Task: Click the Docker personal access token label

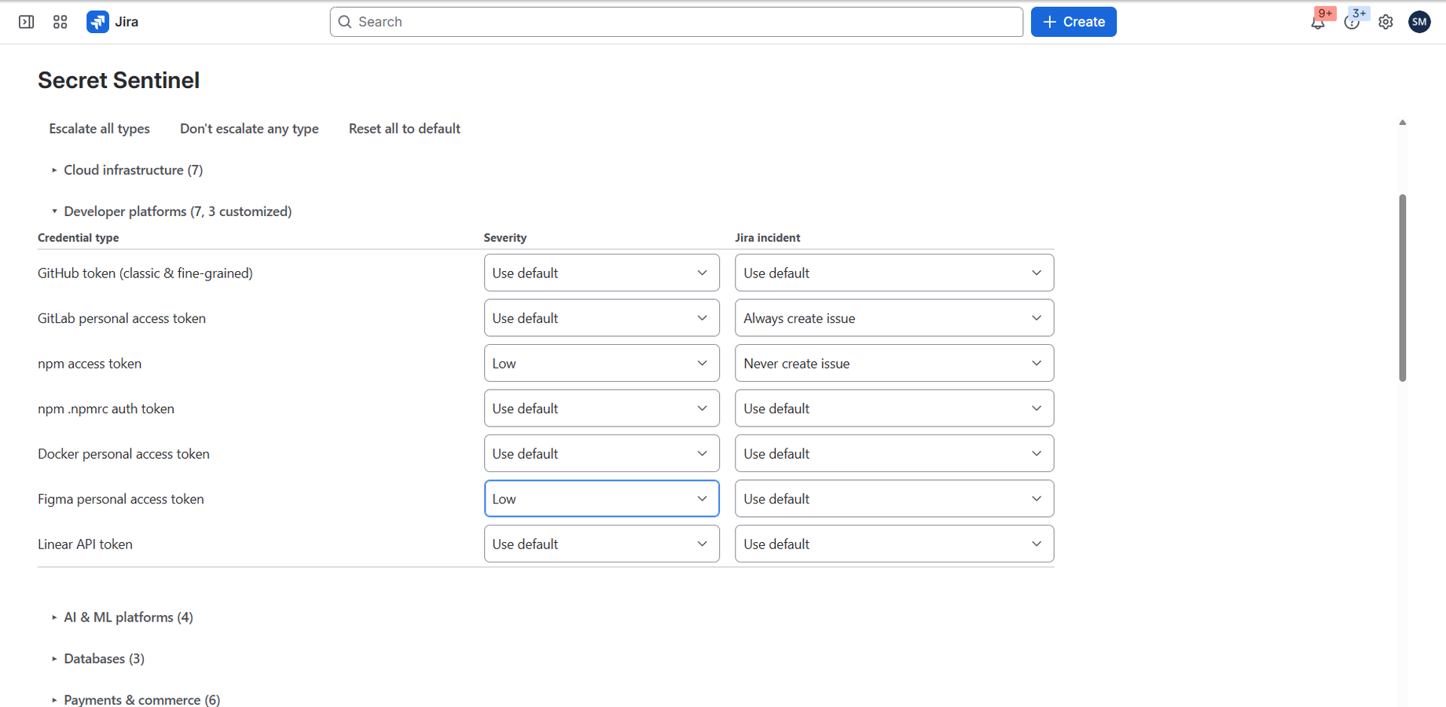Action: (x=123, y=454)
